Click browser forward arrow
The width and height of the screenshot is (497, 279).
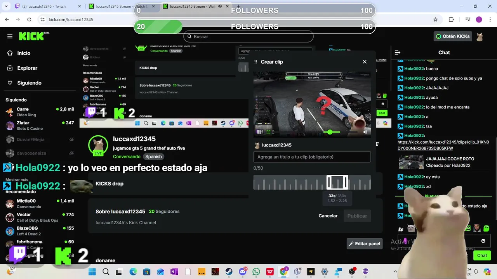coord(18,19)
